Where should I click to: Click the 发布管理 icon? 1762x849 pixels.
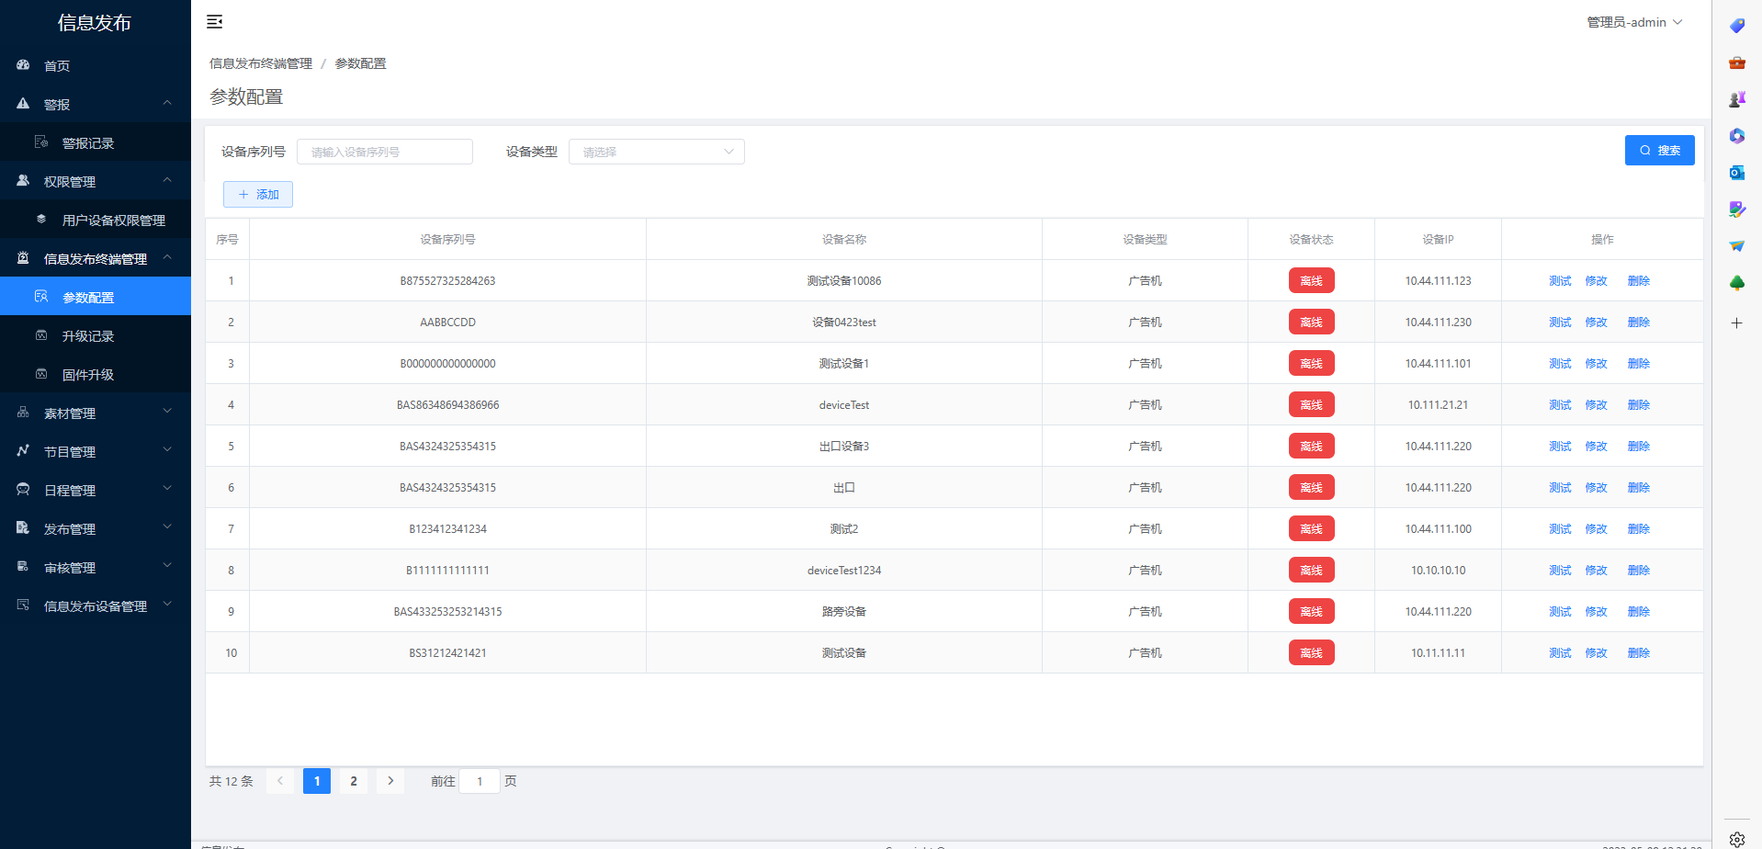23,528
